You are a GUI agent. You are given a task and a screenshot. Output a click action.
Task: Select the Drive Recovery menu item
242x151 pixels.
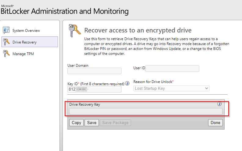tap(24, 42)
